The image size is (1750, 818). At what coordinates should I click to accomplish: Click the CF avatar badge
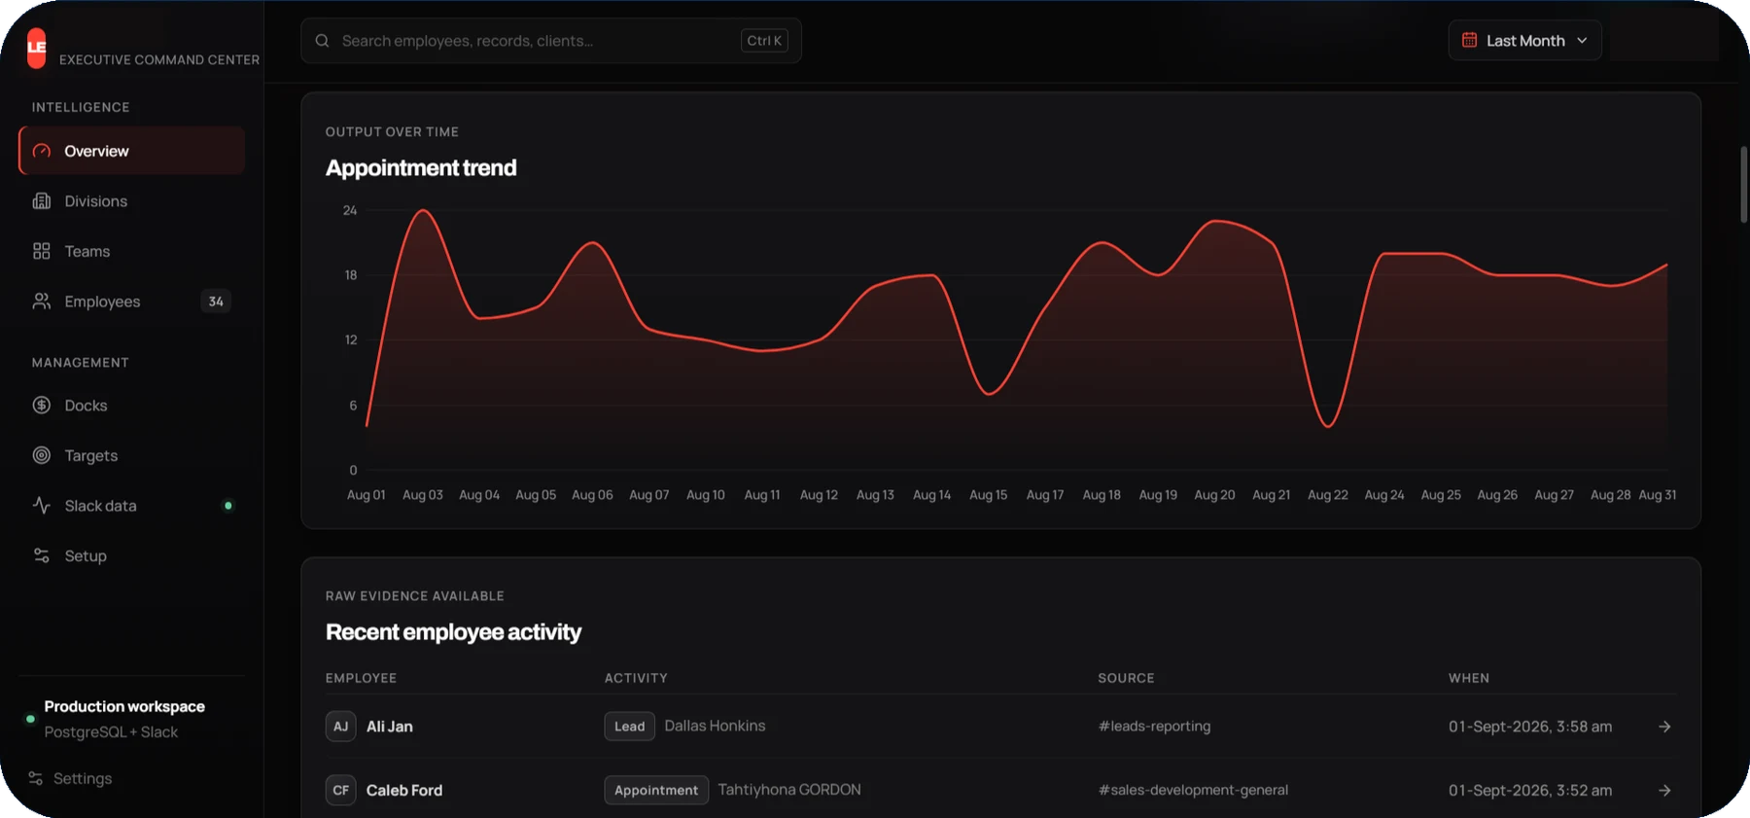click(x=340, y=791)
